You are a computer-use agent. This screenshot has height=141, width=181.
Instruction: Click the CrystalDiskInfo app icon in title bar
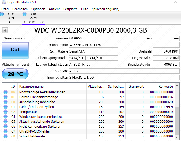4,2
